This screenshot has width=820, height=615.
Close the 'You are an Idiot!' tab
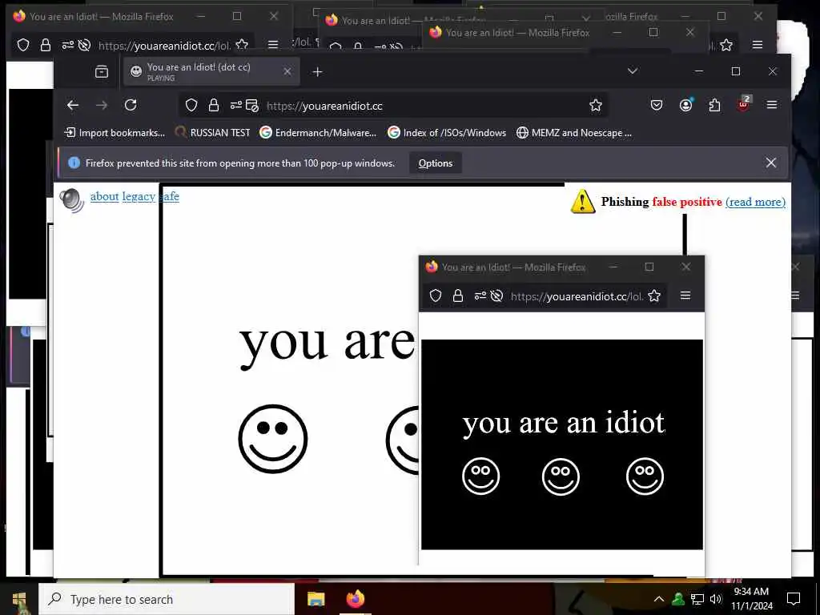(287, 71)
